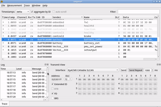Screen dimensions: 161x107
Task: Sort by the Timestamp column header
Action: click(9, 17)
